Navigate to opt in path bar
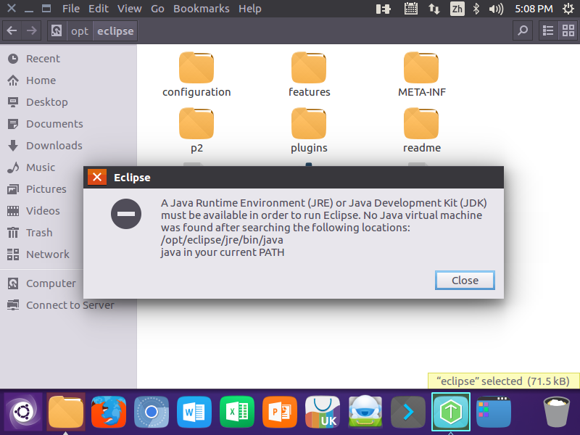580x435 pixels. (80, 31)
